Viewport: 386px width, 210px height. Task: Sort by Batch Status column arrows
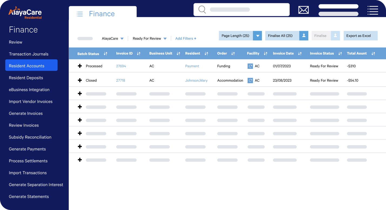[x=106, y=54]
